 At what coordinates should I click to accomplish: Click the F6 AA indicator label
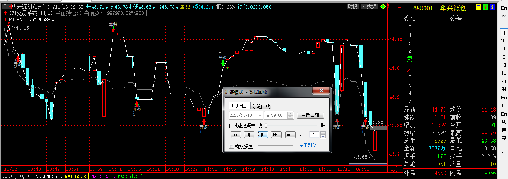[30, 19]
